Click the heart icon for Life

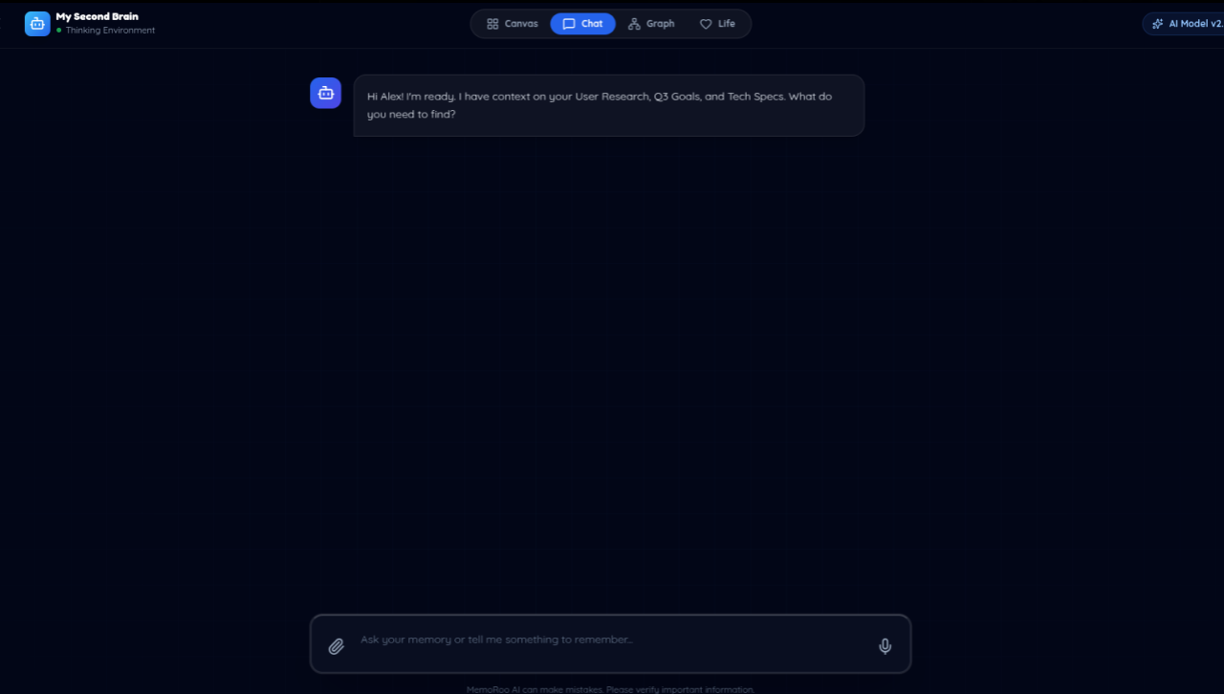coord(706,24)
